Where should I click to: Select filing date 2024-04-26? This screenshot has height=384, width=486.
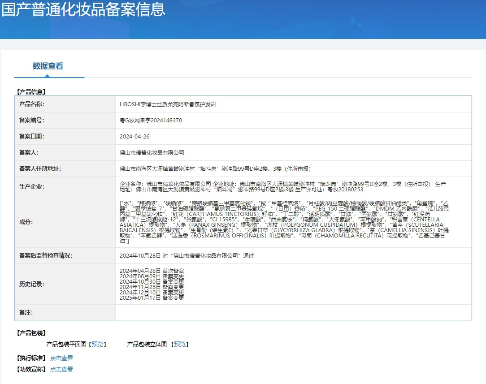135,137
